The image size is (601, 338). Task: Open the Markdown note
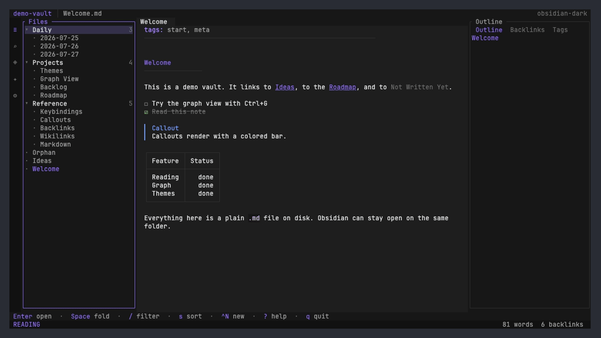tap(55, 145)
